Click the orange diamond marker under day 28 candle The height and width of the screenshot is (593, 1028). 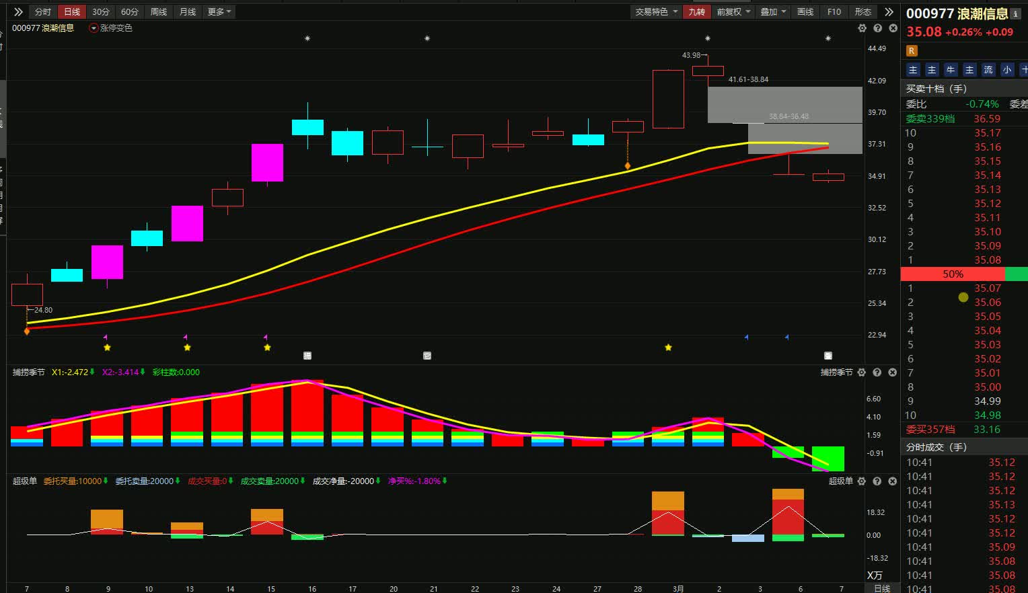pyautogui.click(x=628, y=165)
